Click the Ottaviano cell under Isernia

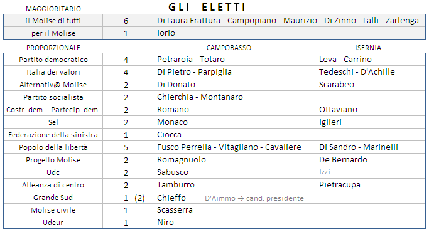tap(367, 110)
